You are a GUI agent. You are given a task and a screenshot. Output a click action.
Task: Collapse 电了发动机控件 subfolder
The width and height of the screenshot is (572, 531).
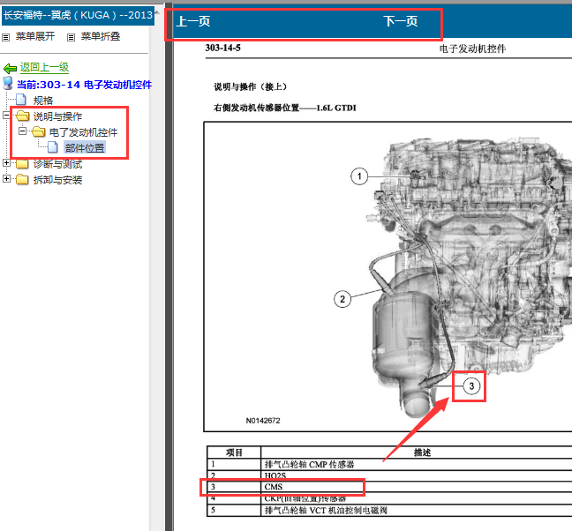22,131
